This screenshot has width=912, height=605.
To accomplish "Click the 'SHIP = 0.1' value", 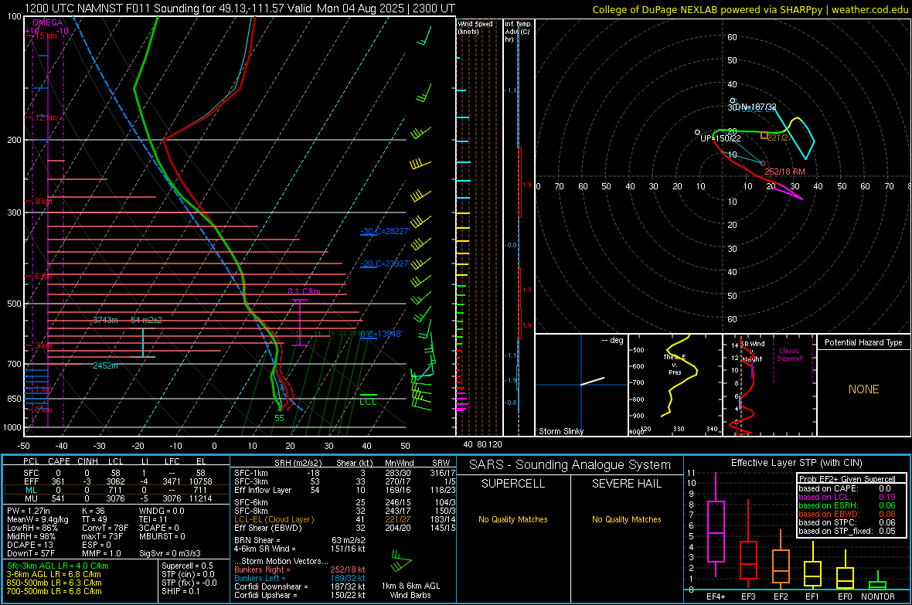I will 180,591.
